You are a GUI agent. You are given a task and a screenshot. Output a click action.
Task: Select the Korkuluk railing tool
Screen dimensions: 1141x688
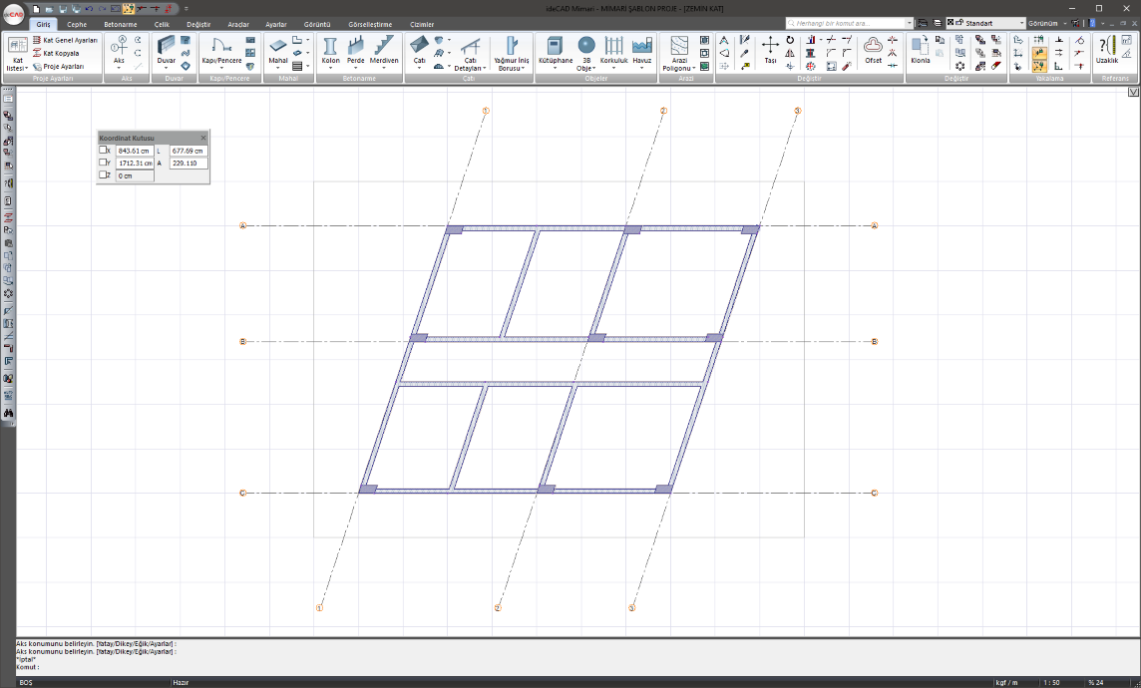point(613,50)
